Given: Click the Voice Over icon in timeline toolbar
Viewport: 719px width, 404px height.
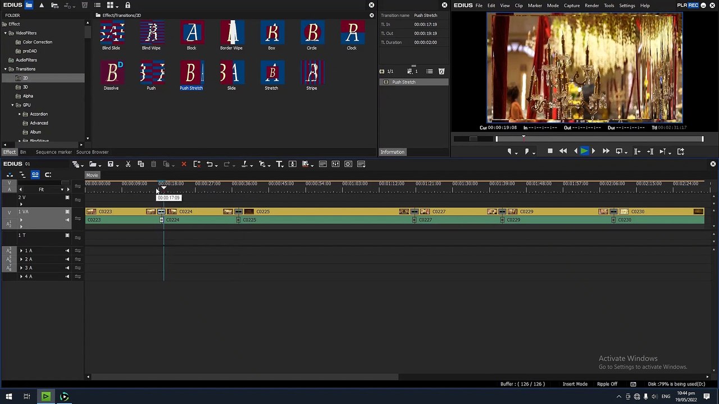Looking at the screenshot, I should click(292, 164).
